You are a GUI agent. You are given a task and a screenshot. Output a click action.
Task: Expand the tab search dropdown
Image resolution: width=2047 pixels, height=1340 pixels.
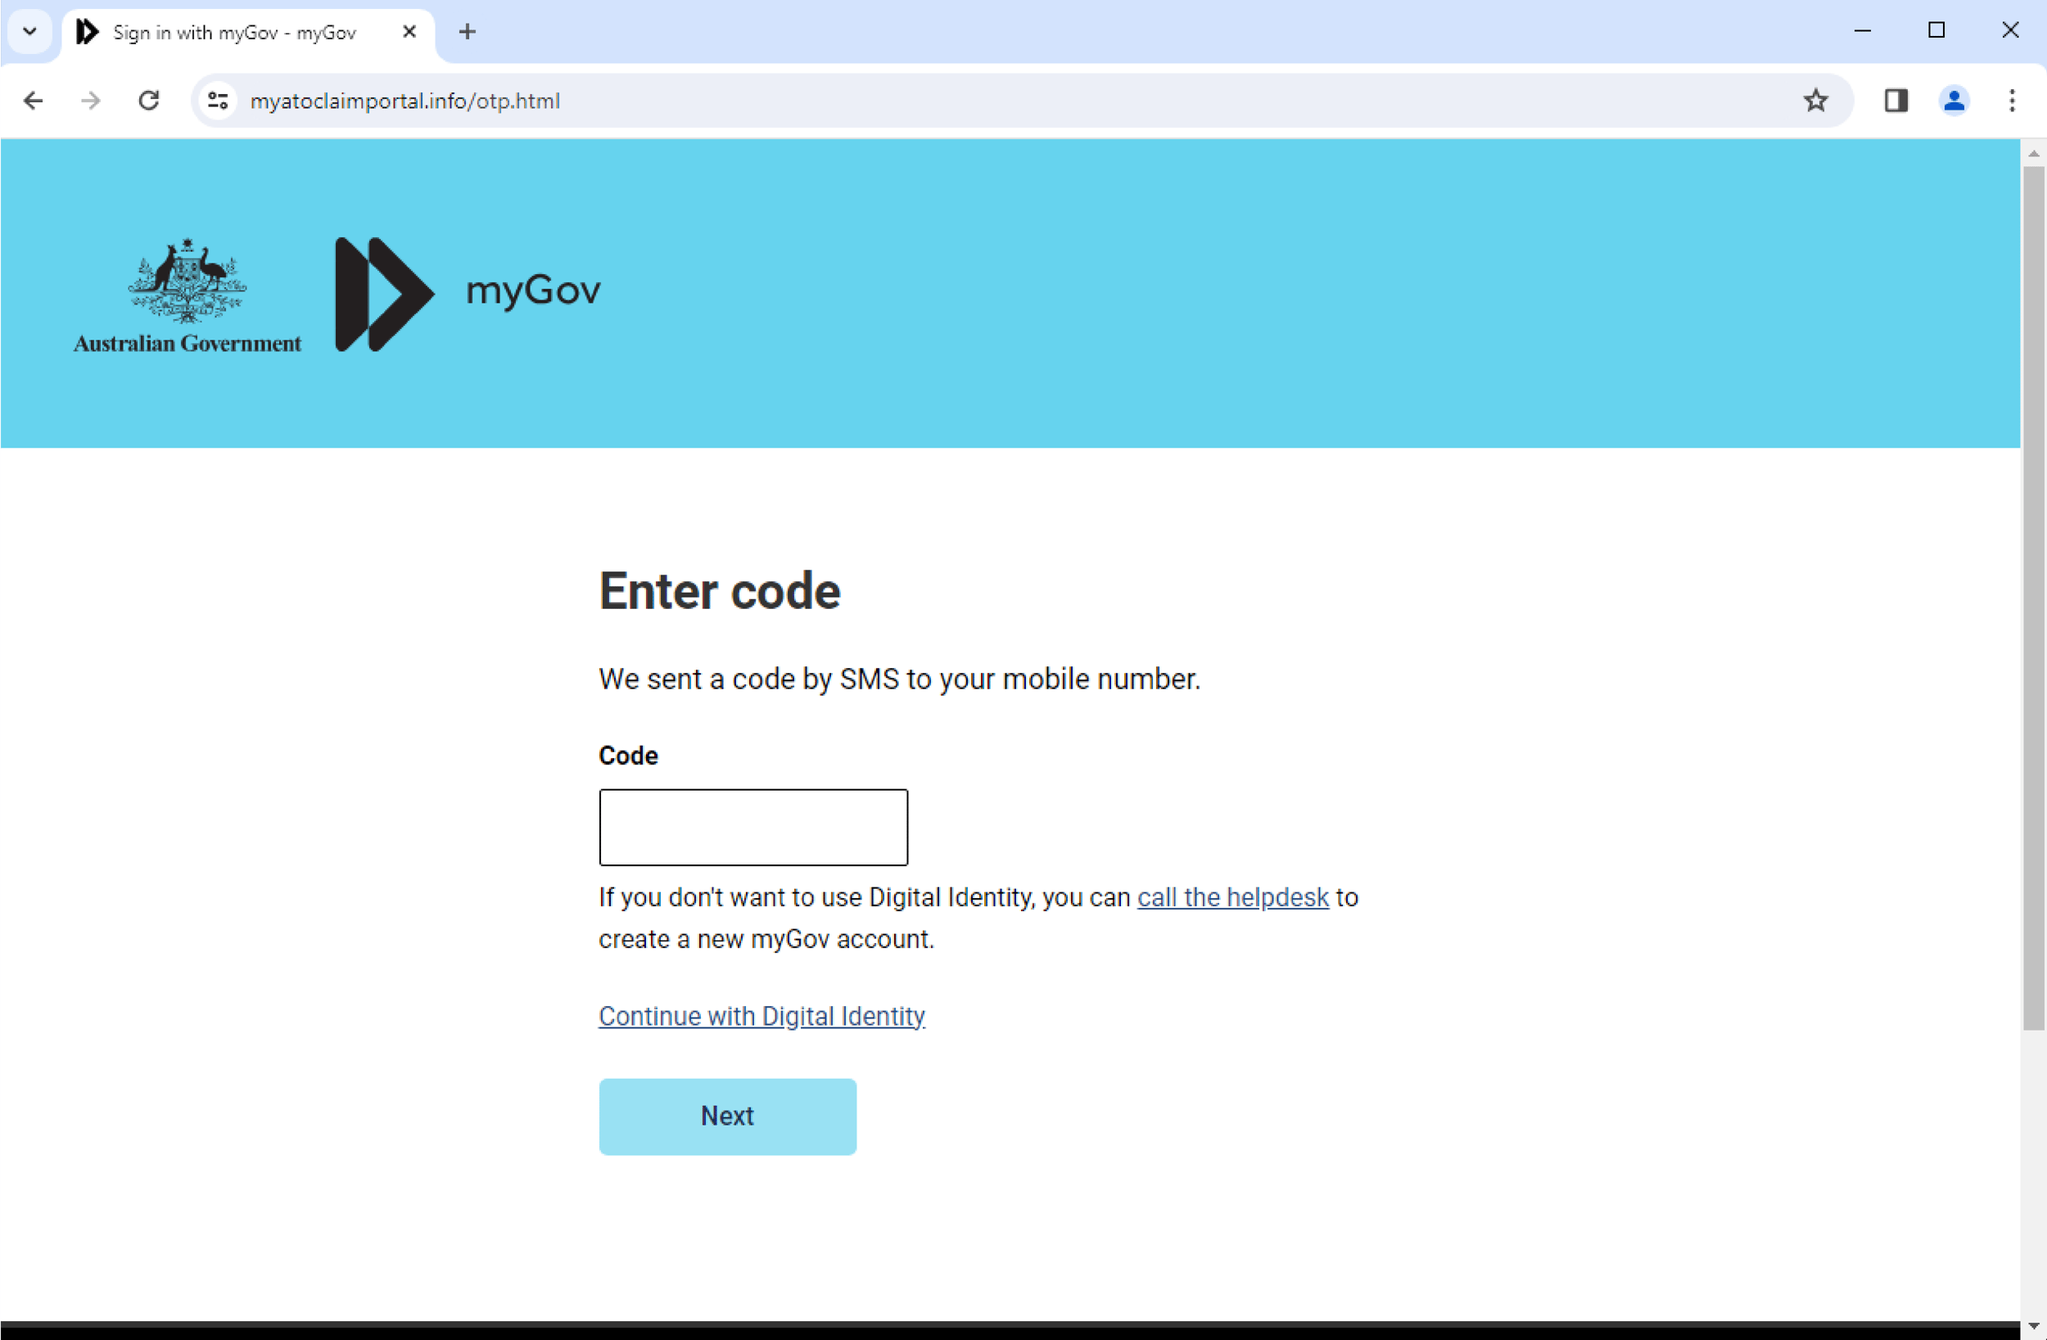point(29,32)
